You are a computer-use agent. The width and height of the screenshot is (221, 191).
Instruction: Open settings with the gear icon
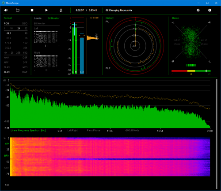point(198,10)
